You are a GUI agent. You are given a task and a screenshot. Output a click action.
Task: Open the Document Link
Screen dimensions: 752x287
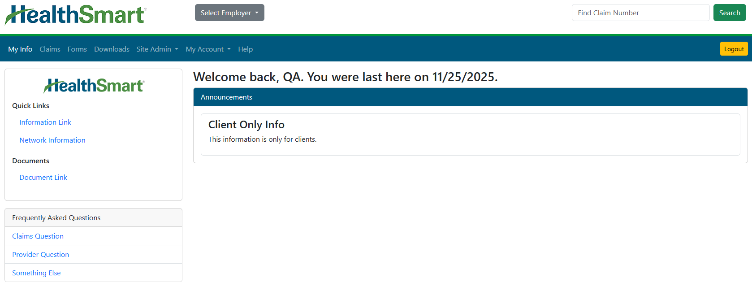(43, 178)
